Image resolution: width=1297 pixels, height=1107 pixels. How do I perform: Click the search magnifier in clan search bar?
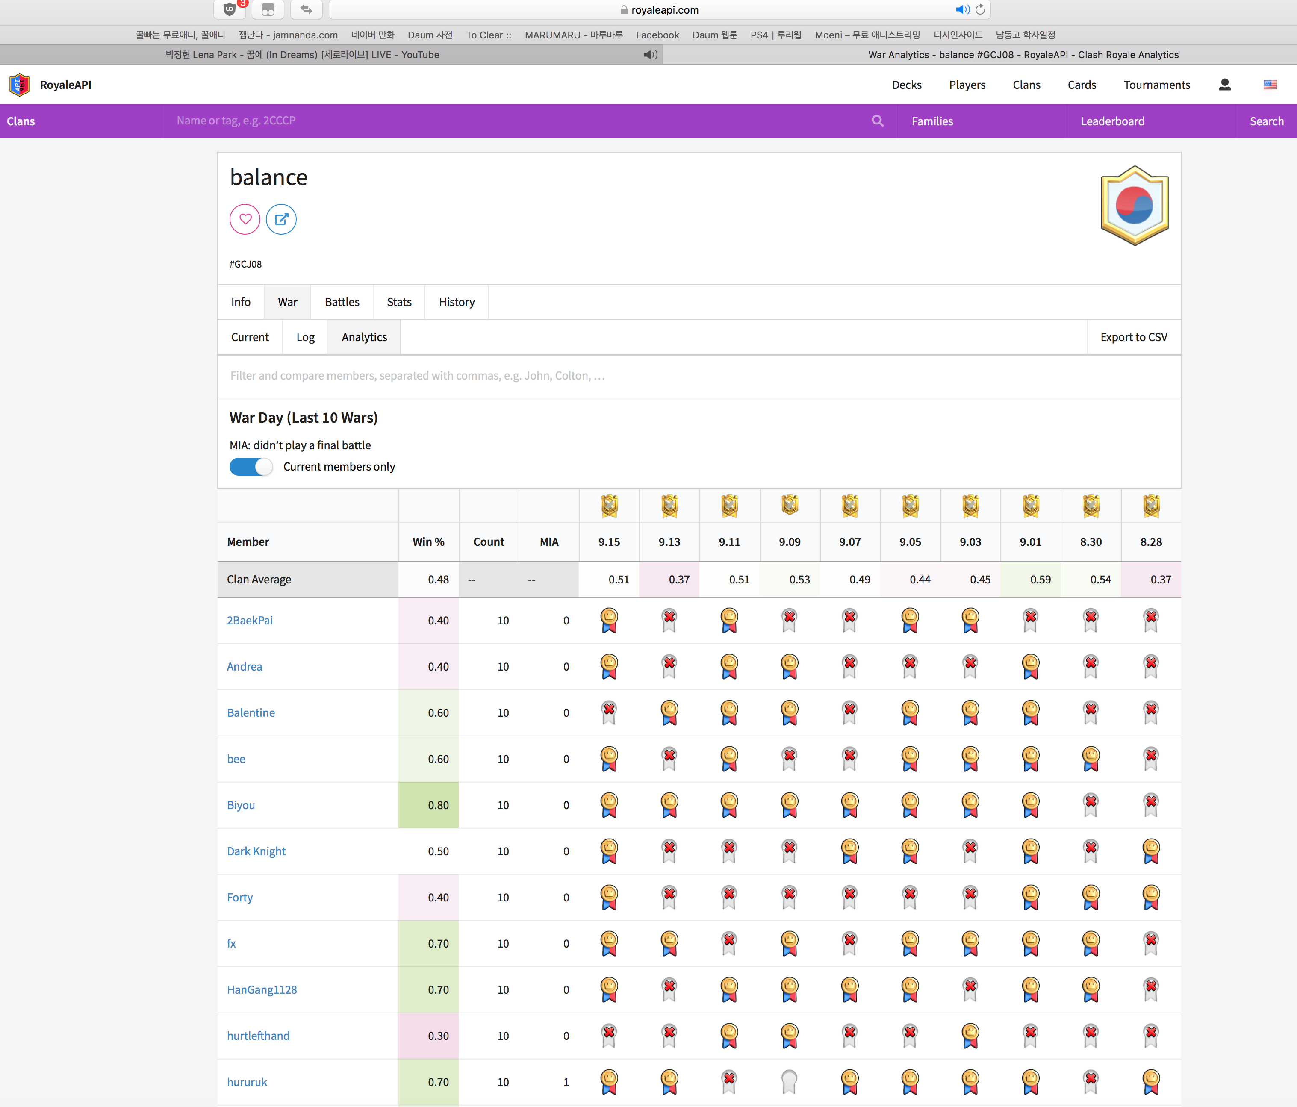pos(878,121)
